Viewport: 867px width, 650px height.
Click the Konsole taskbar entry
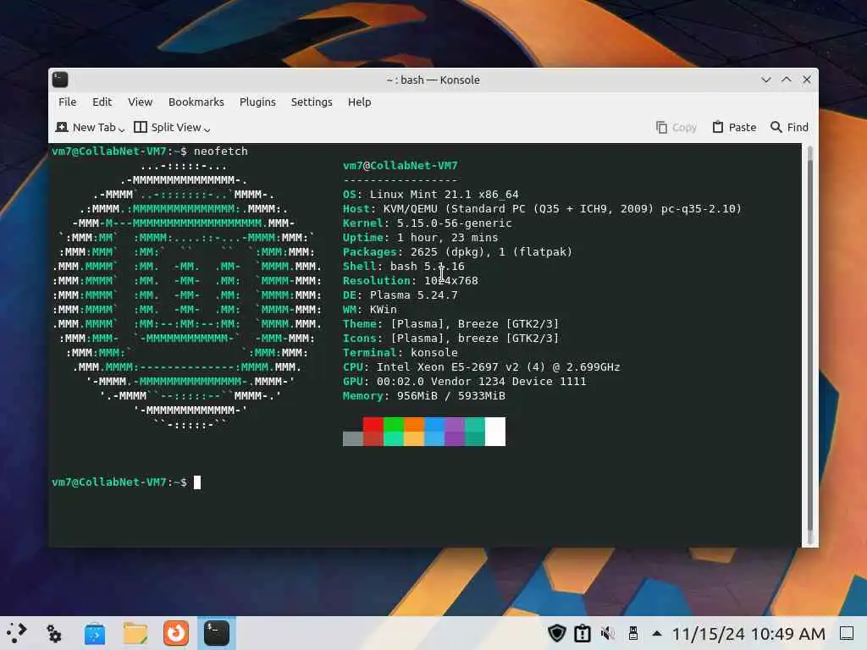(217, 633)
